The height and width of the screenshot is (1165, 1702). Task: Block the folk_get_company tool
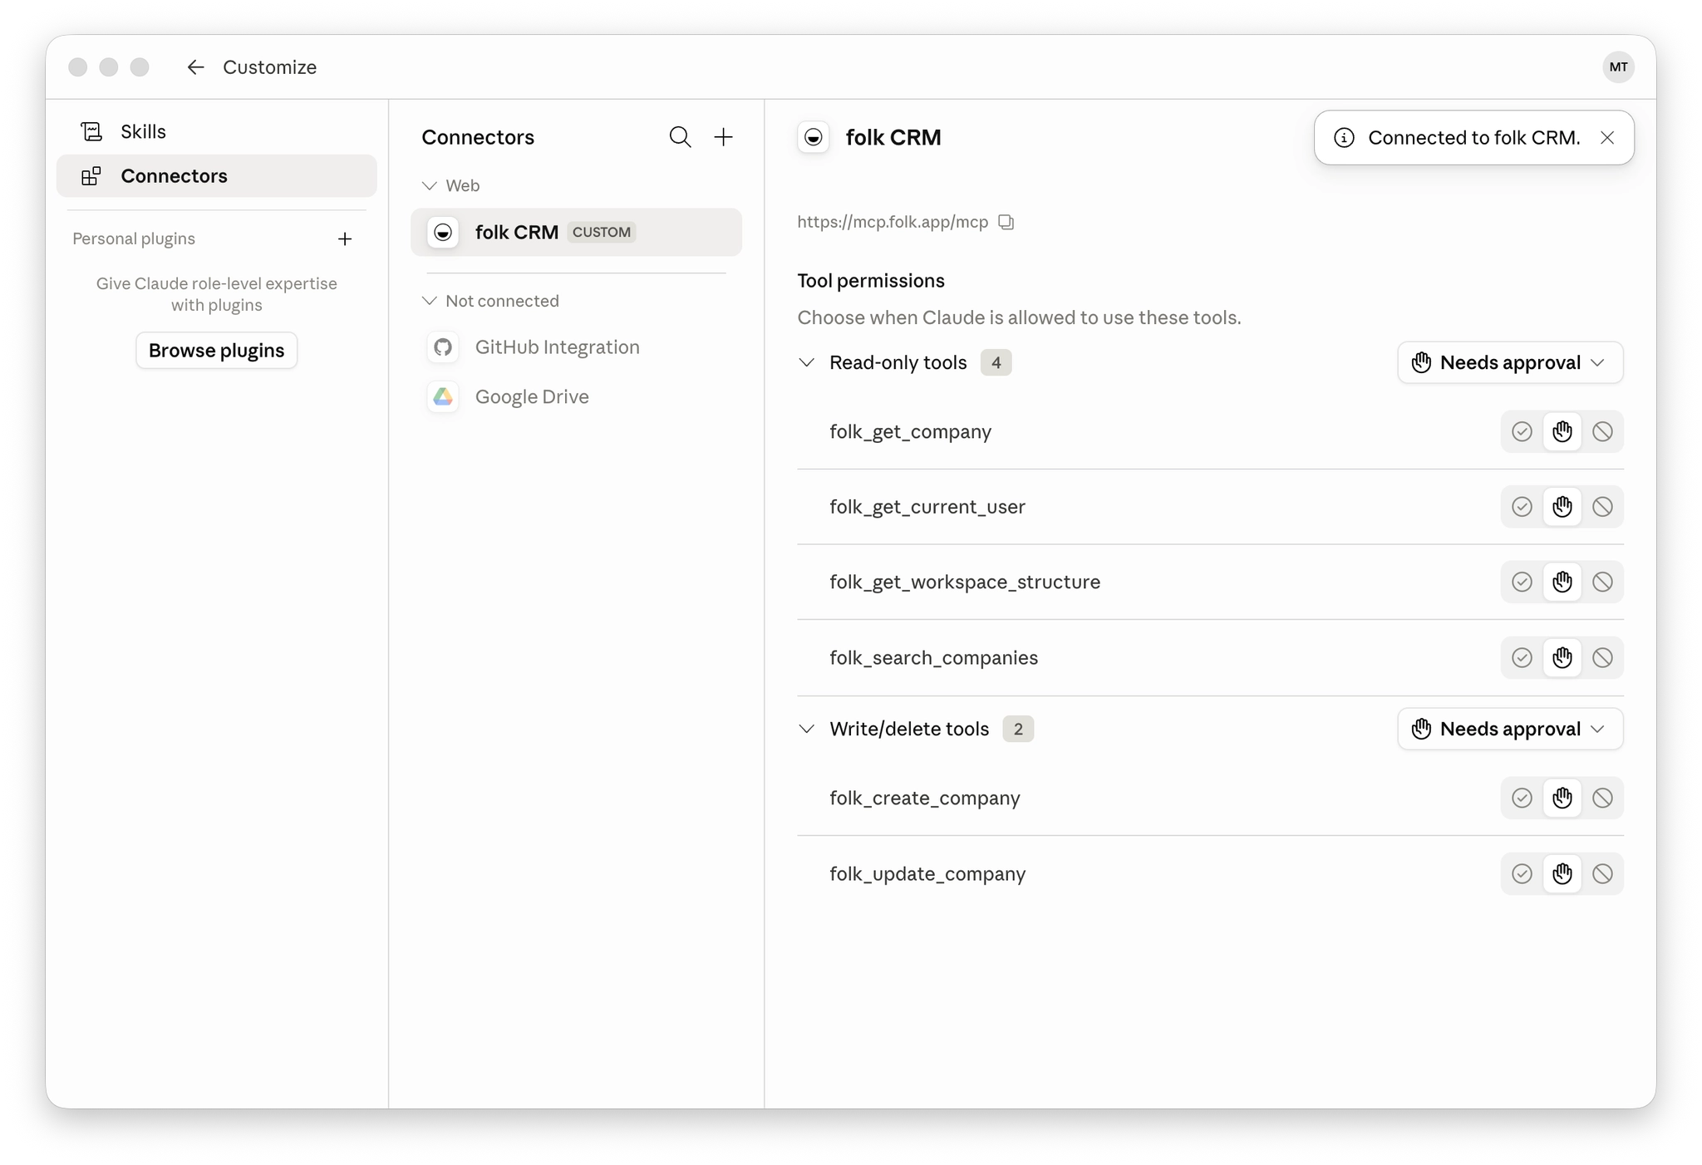(x=1602, y=432)
